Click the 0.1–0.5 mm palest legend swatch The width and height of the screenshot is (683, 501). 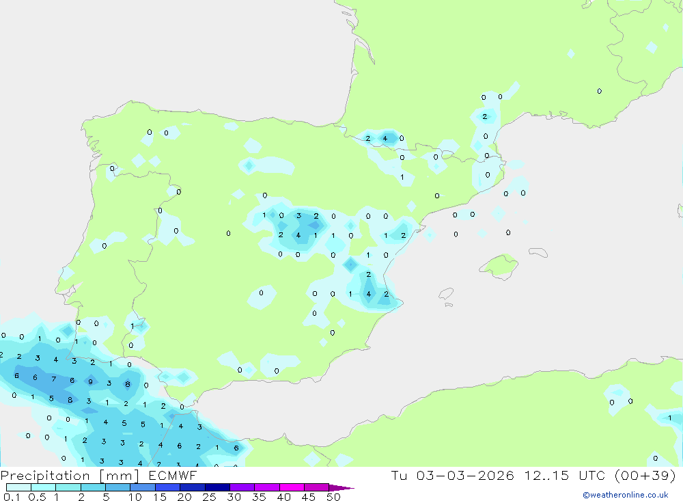tap(18, 487)
